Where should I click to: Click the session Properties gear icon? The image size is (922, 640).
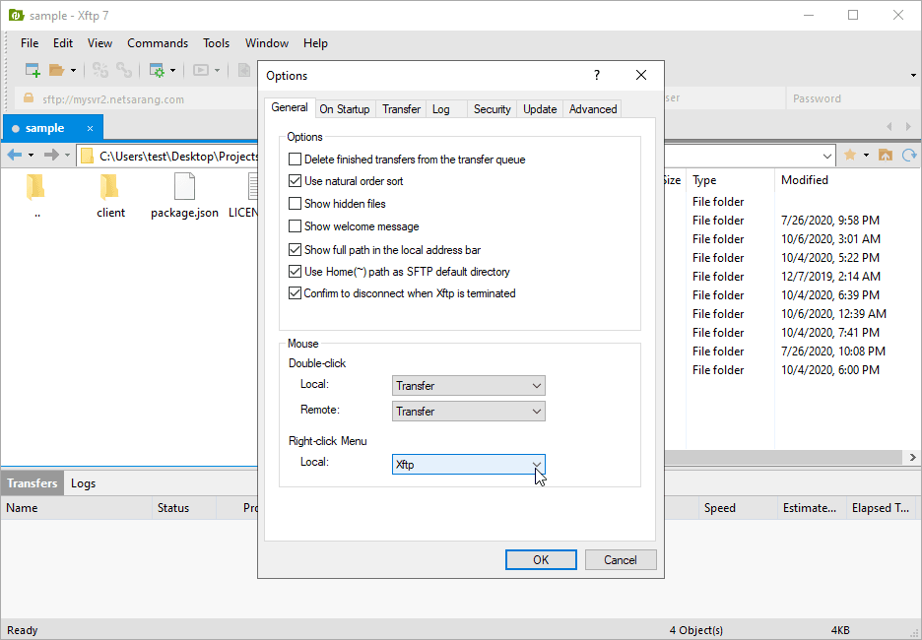point(157,71)
